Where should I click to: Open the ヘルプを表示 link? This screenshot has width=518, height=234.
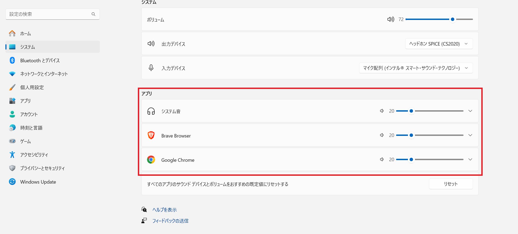tap(165, 210)
